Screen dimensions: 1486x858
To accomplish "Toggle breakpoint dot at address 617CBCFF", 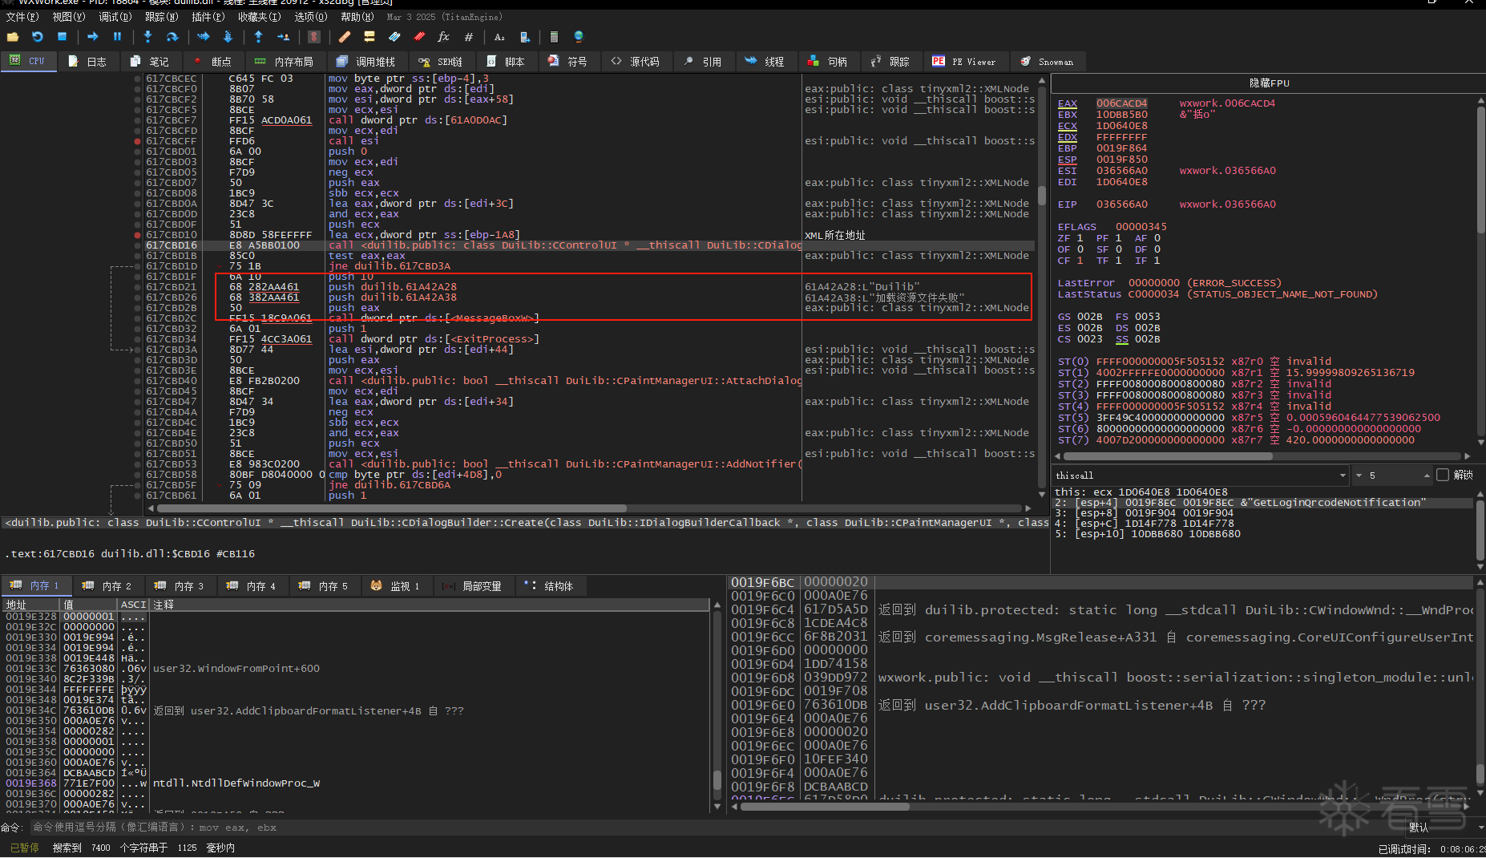I will 138,141.
